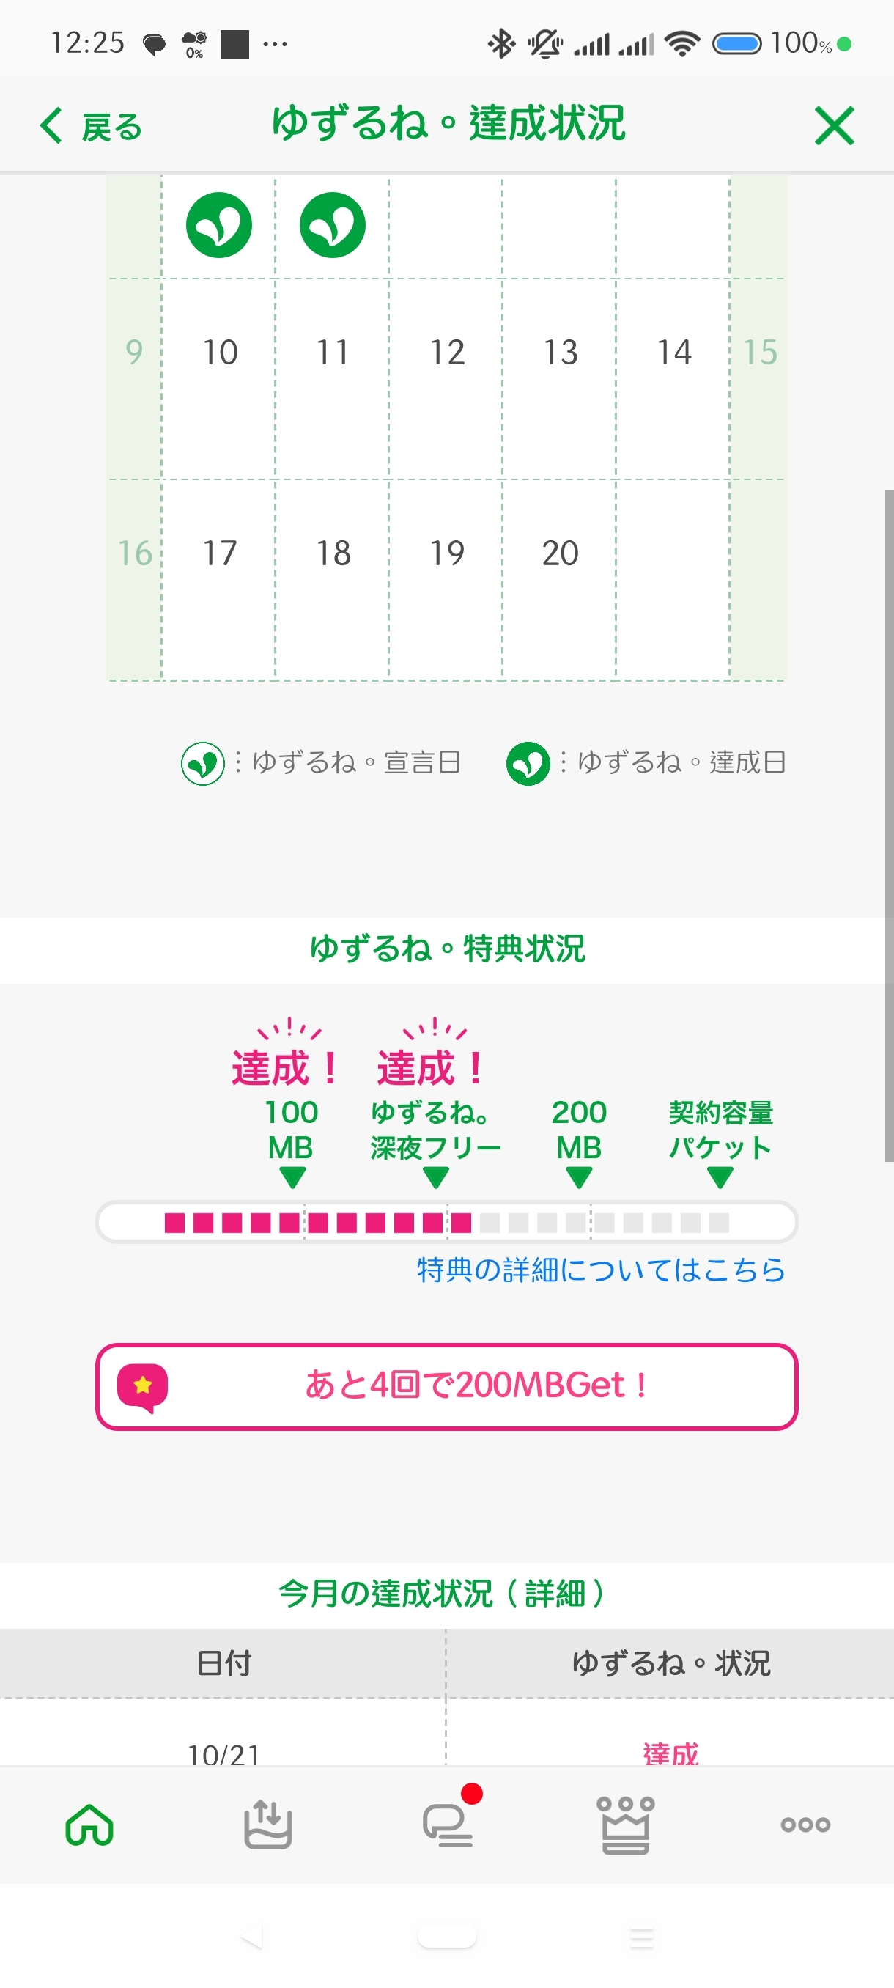Tap the second green achievement badge in calendar
Image resolution: width=894 pixels, height=1988 pixels.
click(x=333, y=225)
